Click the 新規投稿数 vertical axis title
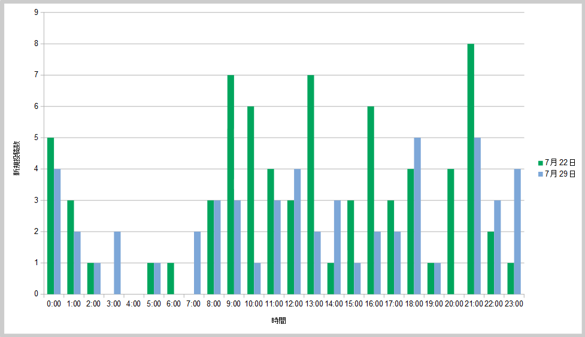Viewport: 585px width, 337px height. coord(18,159)
